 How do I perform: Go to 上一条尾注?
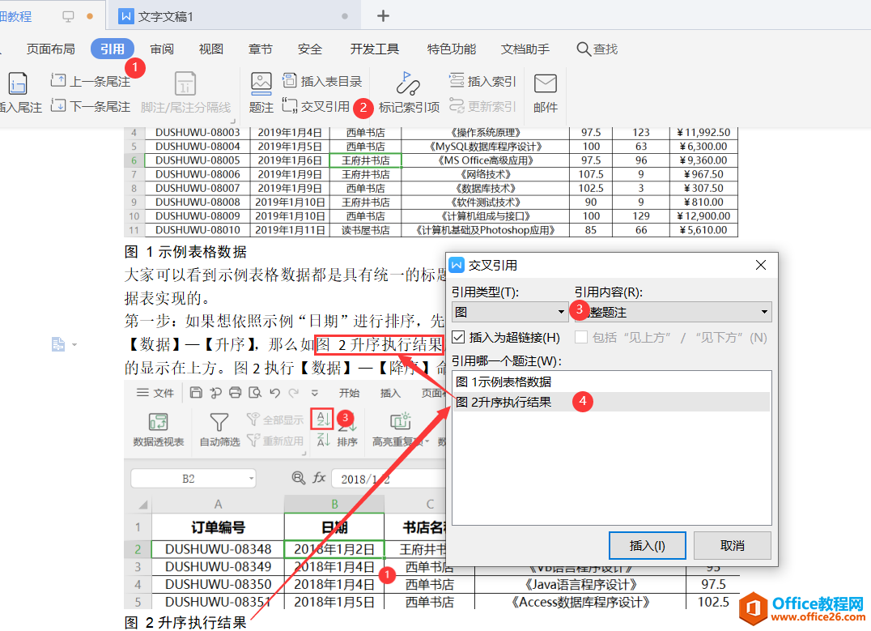click(91, 81)
